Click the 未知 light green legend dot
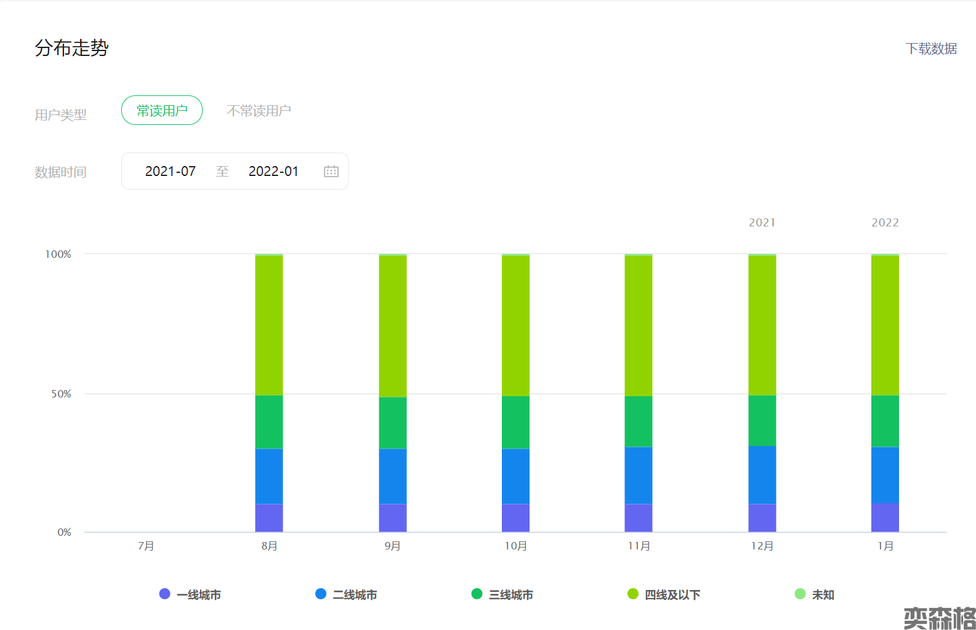The height and width of the screenshot is (630, 976). click(800, 594)
